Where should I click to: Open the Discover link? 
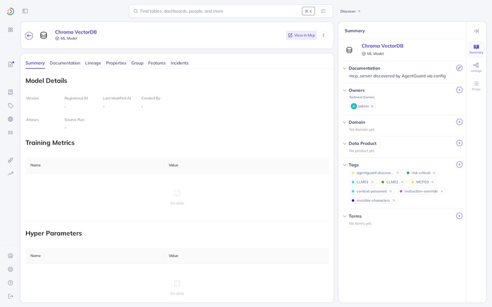point(350,12)
